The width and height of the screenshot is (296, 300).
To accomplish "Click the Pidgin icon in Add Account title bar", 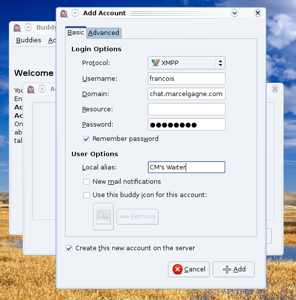I will pyautogui.click(x=64, y=13).
